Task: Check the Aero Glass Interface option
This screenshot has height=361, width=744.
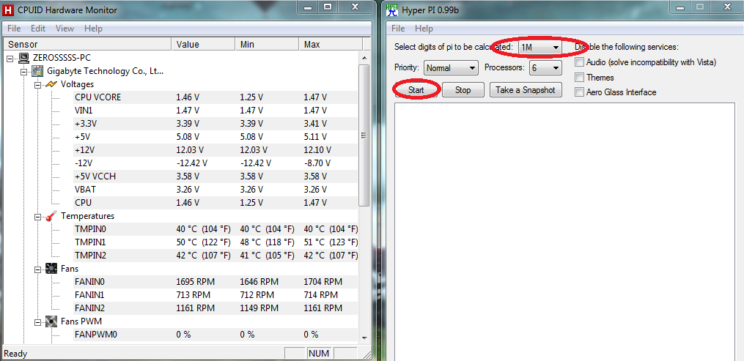Action: click(x=579, y=92)
